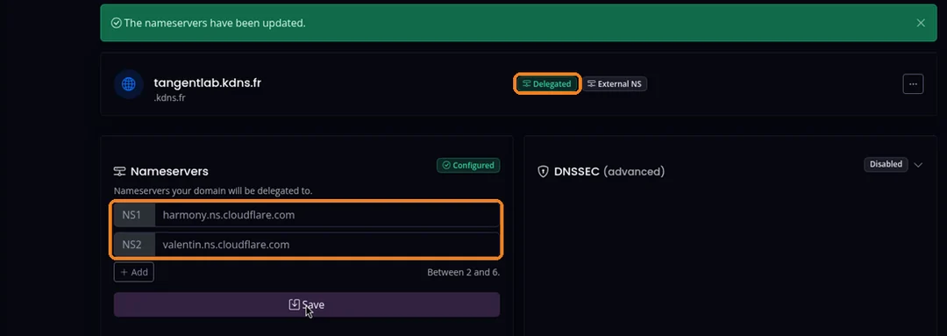Click the server icon inside Delegated badge
The image size is (947, 336).
(x=527, y=84)
